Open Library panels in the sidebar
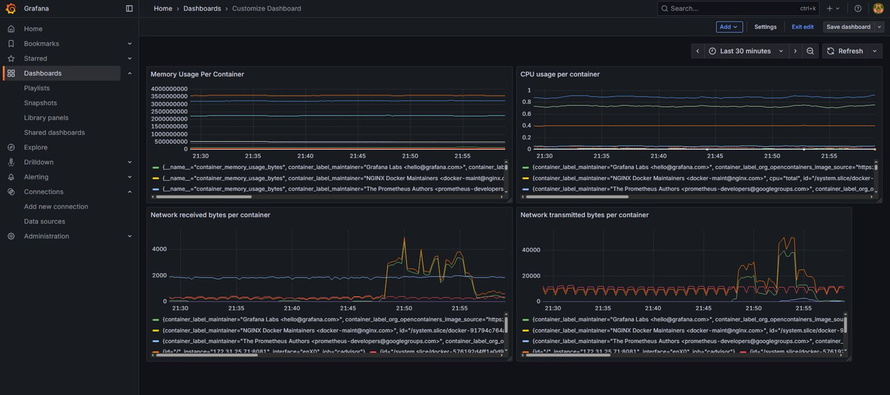This screenshot has height=395, width=890. (x=46, y=117)
